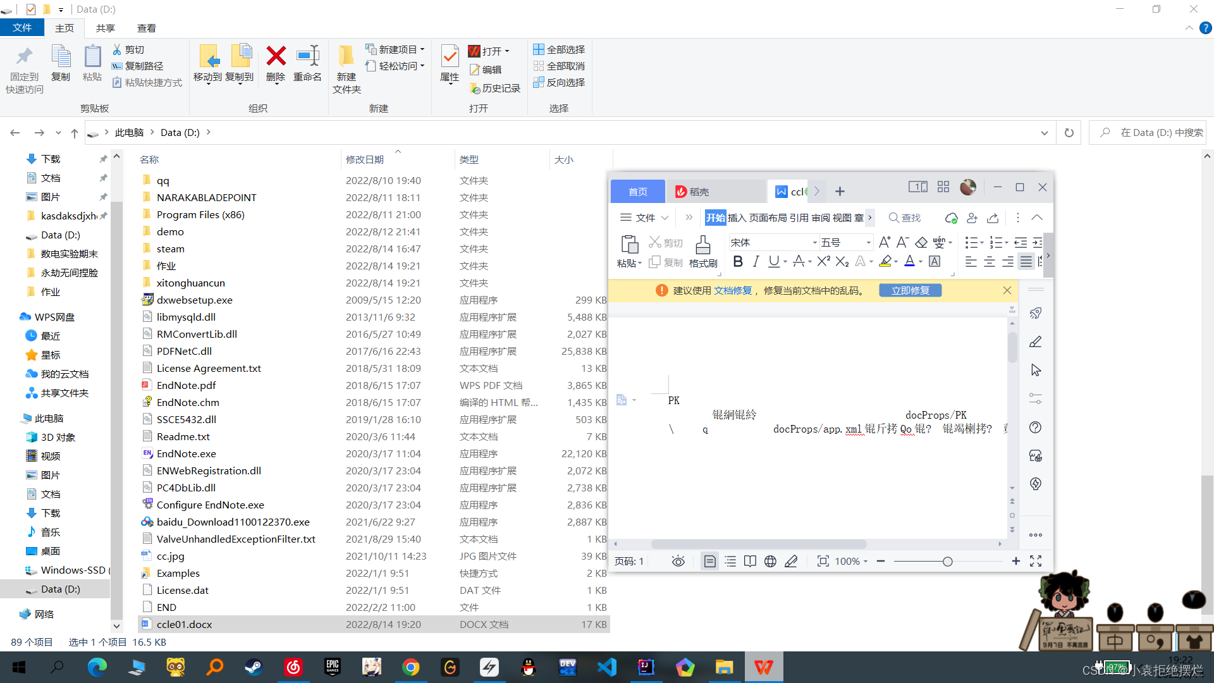Click the WPS cloud sync status icon

(x=951, y=218)
